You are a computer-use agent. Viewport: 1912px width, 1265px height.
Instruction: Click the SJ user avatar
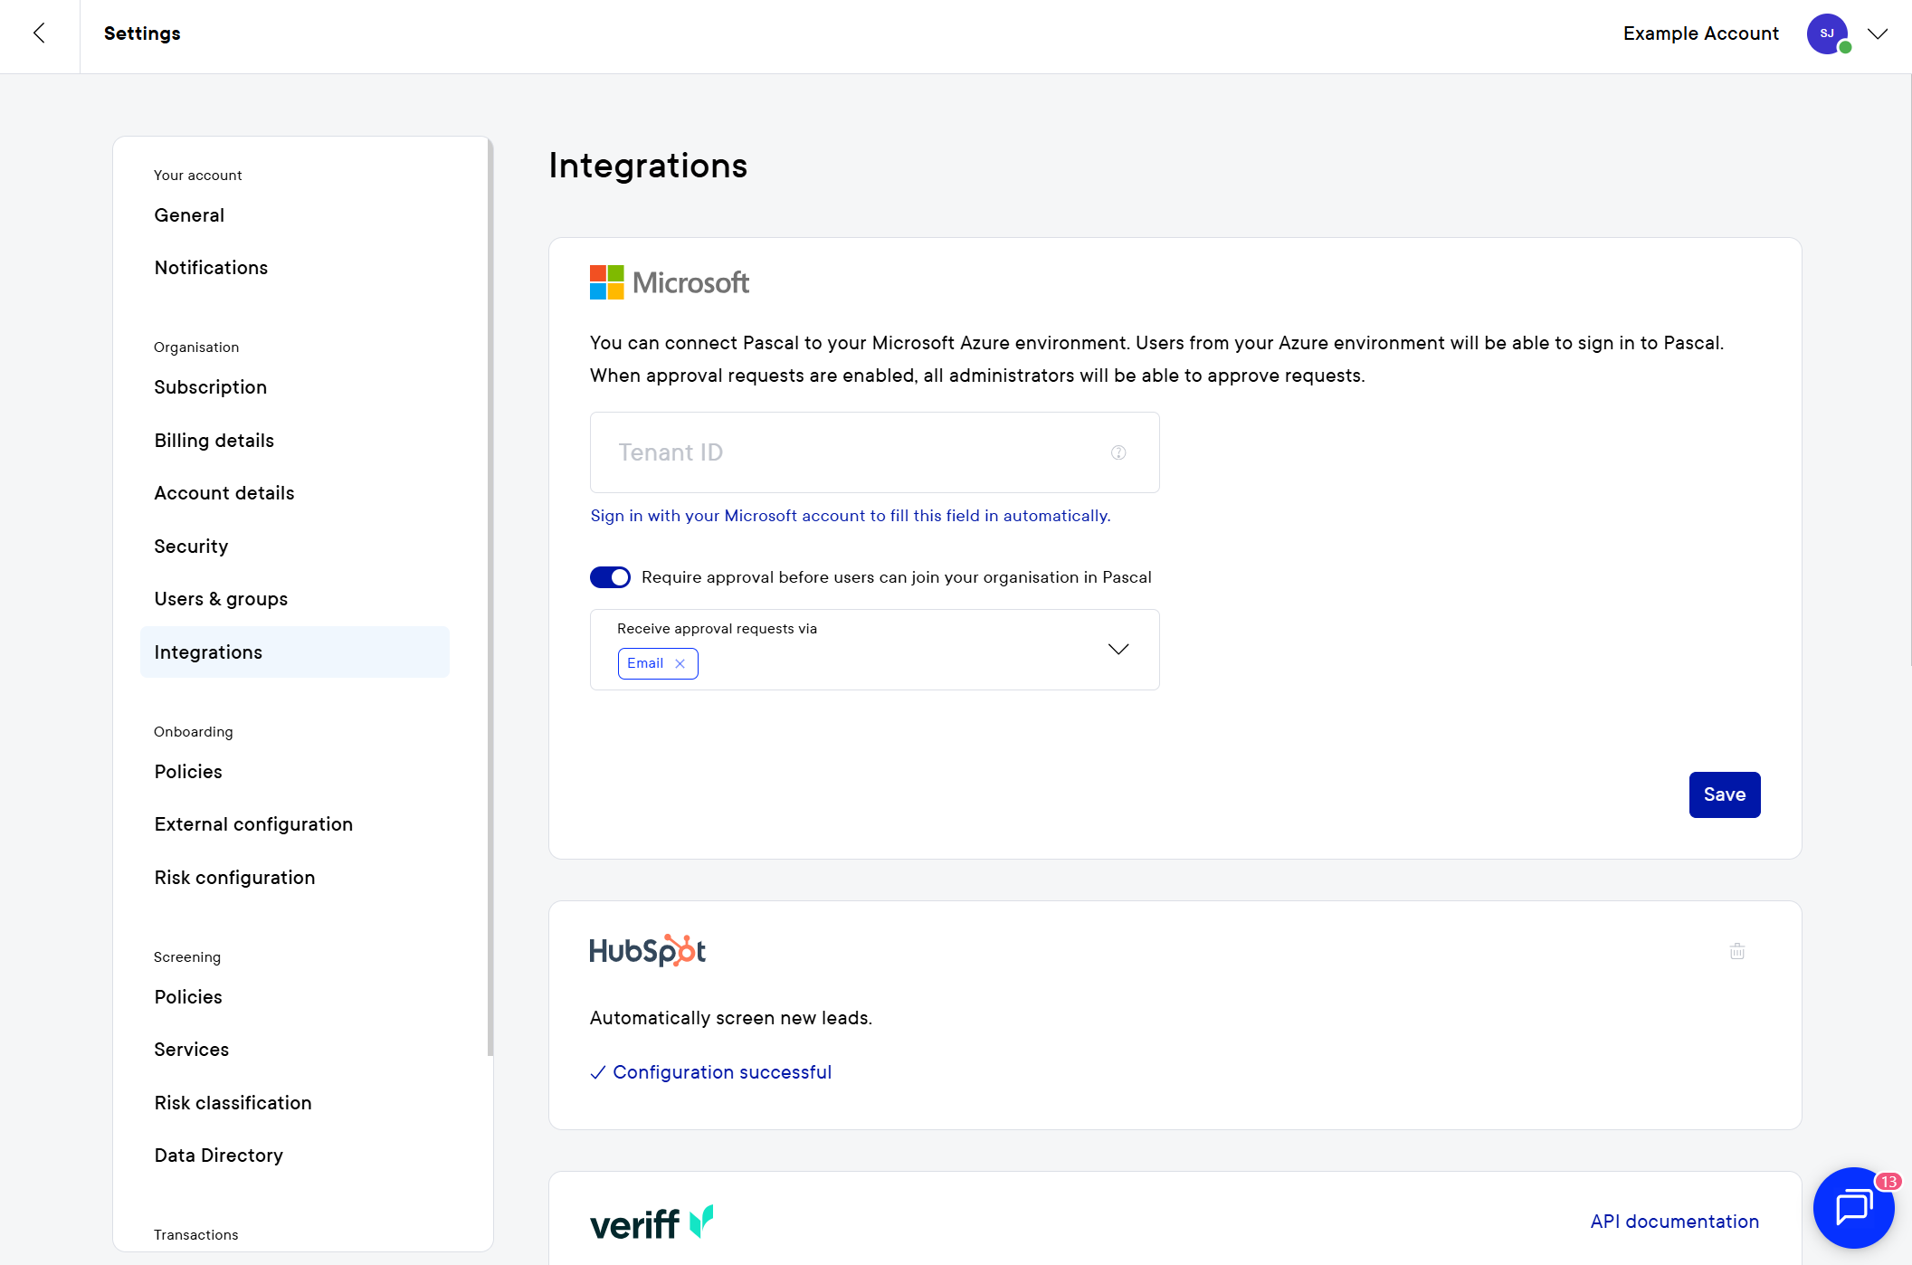pos(1827,33)
